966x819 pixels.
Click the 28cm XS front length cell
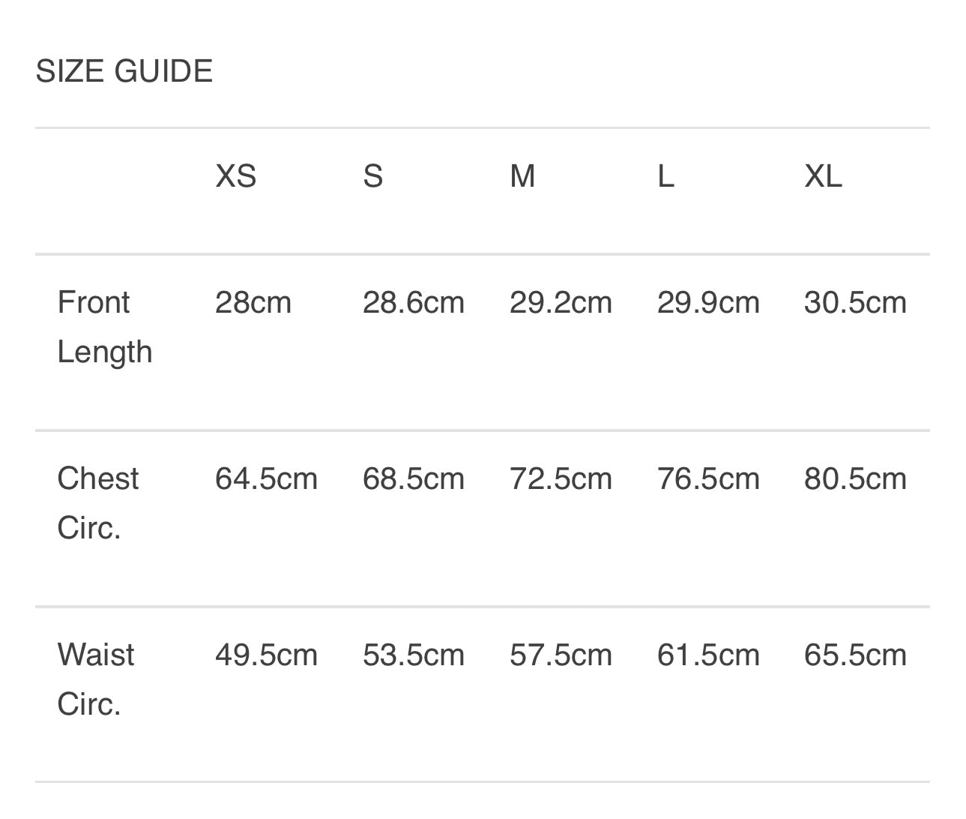[x=253, y=302]
